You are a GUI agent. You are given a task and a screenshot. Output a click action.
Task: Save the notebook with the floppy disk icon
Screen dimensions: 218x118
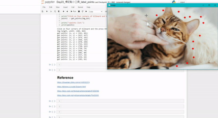tap(43, 11)
